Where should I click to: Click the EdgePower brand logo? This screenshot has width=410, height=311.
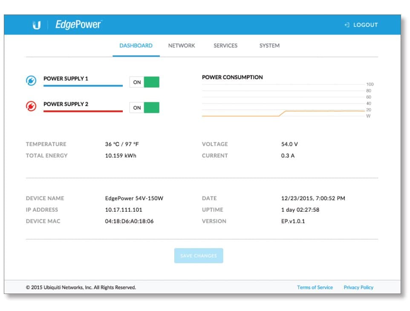click(78, 24)
